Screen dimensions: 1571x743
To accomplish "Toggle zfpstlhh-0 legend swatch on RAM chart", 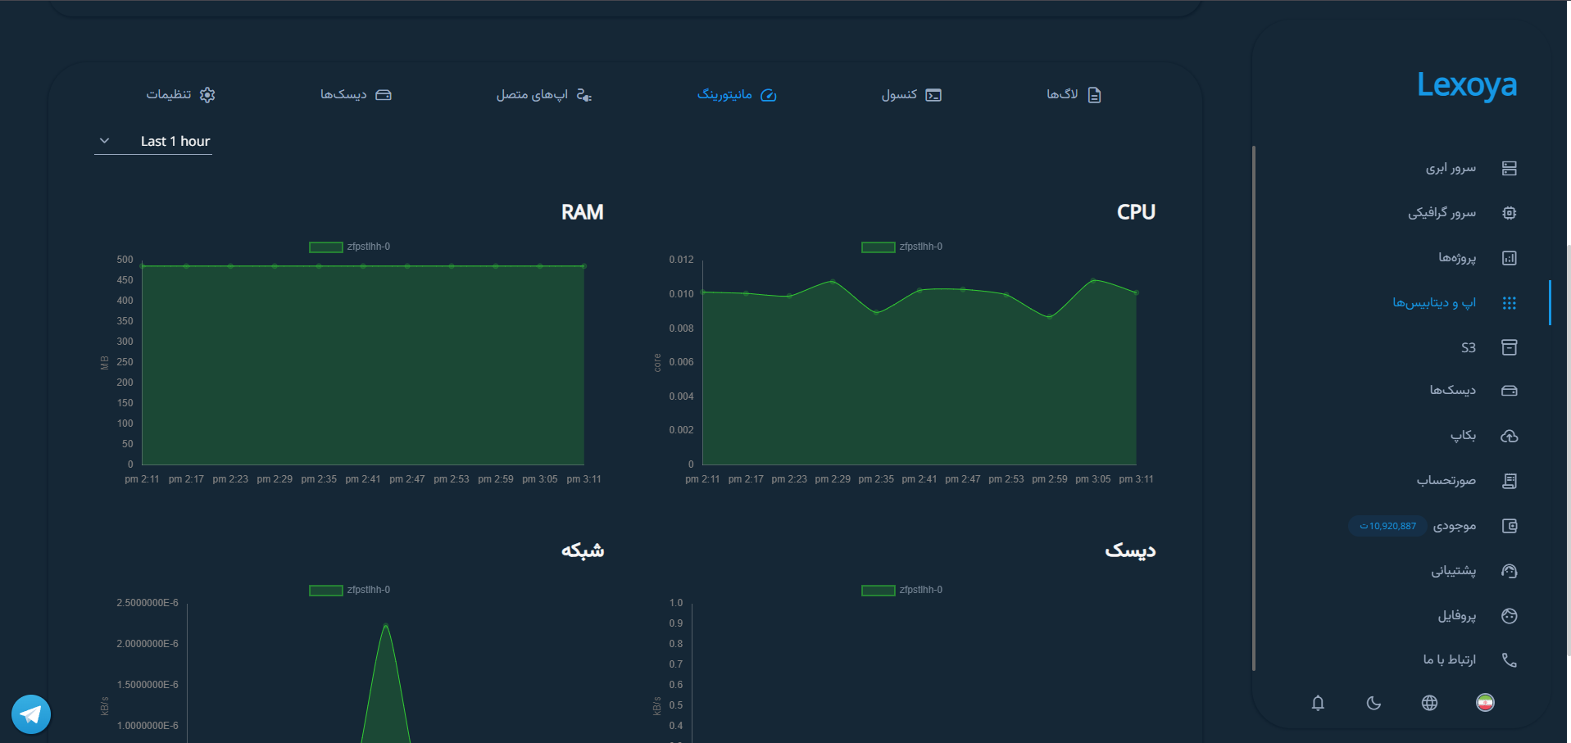I will point(325,247).
